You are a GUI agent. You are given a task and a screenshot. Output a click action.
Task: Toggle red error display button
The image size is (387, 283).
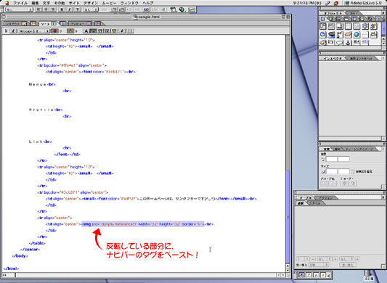[x=54, y=31]
